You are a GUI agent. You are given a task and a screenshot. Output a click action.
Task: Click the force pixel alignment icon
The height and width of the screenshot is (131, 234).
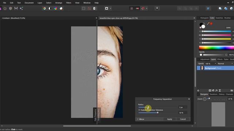coord(137,8)
